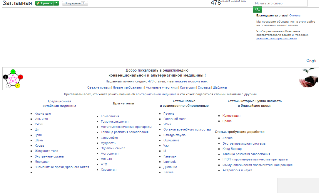Open укажите свои предпочтения link
The image size is (321, 193).
[276, 38]
